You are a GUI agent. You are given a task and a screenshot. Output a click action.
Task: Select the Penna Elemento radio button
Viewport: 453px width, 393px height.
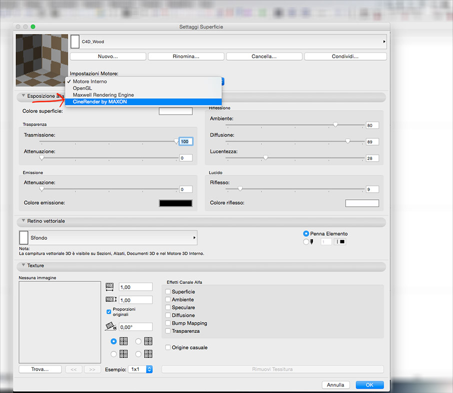pyautogui.click(x=306, y=234)
